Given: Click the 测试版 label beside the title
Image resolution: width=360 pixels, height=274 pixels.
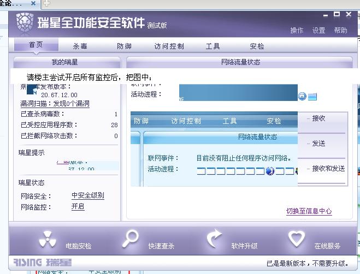Looking at the screenshot, I should (157, 25).
